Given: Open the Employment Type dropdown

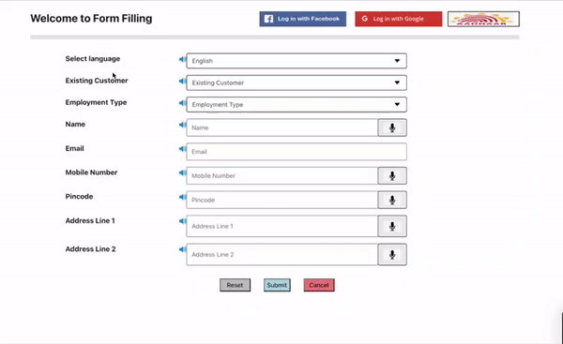Looking at the screenshot, I should (297, 105).
